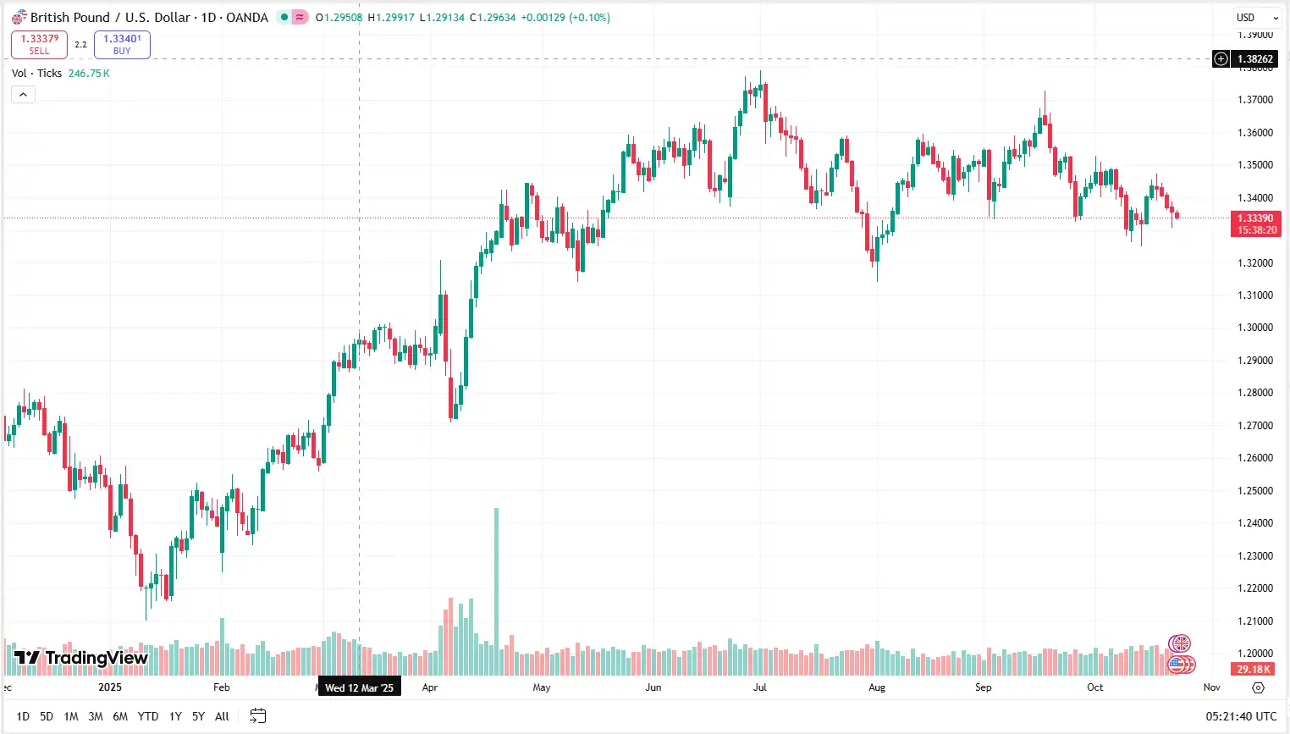Select the YTD timeframe

[147, 715]
